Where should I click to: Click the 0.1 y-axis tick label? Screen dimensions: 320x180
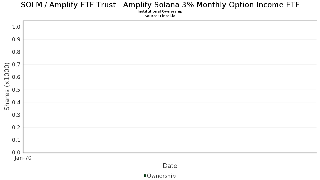[x=16, y=140]
